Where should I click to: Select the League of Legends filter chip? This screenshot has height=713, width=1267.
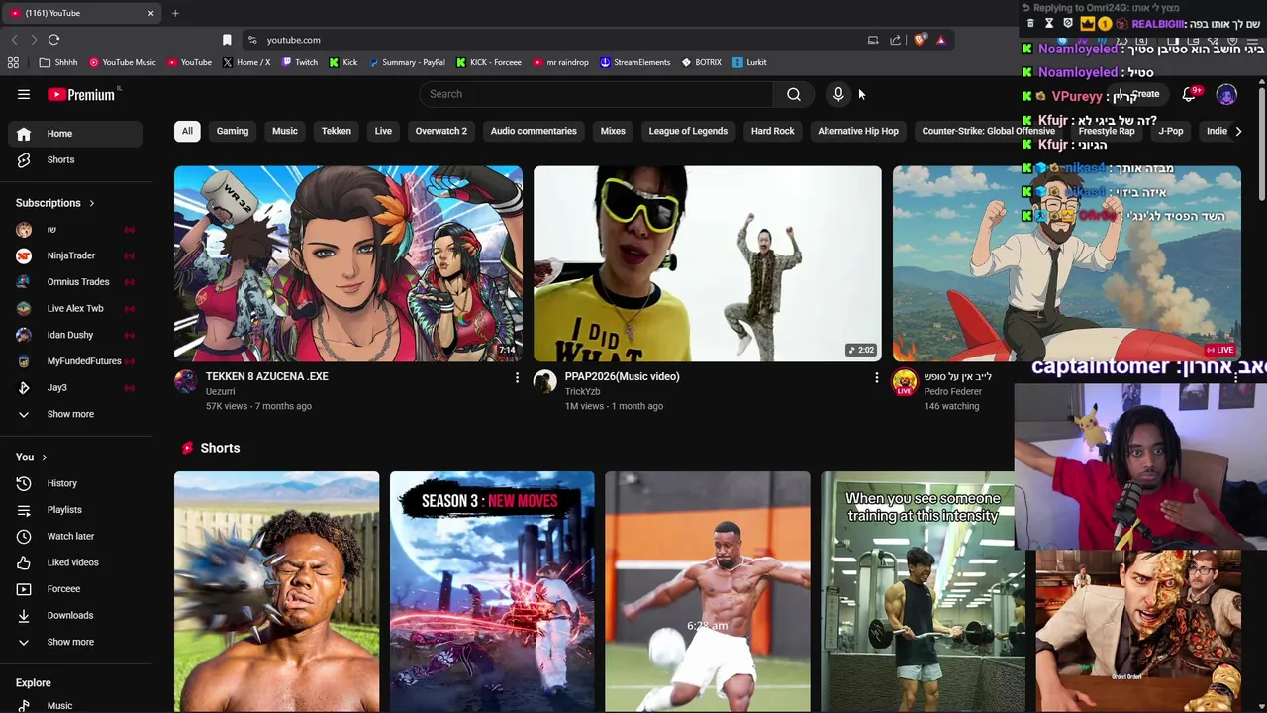click(688, 131)
